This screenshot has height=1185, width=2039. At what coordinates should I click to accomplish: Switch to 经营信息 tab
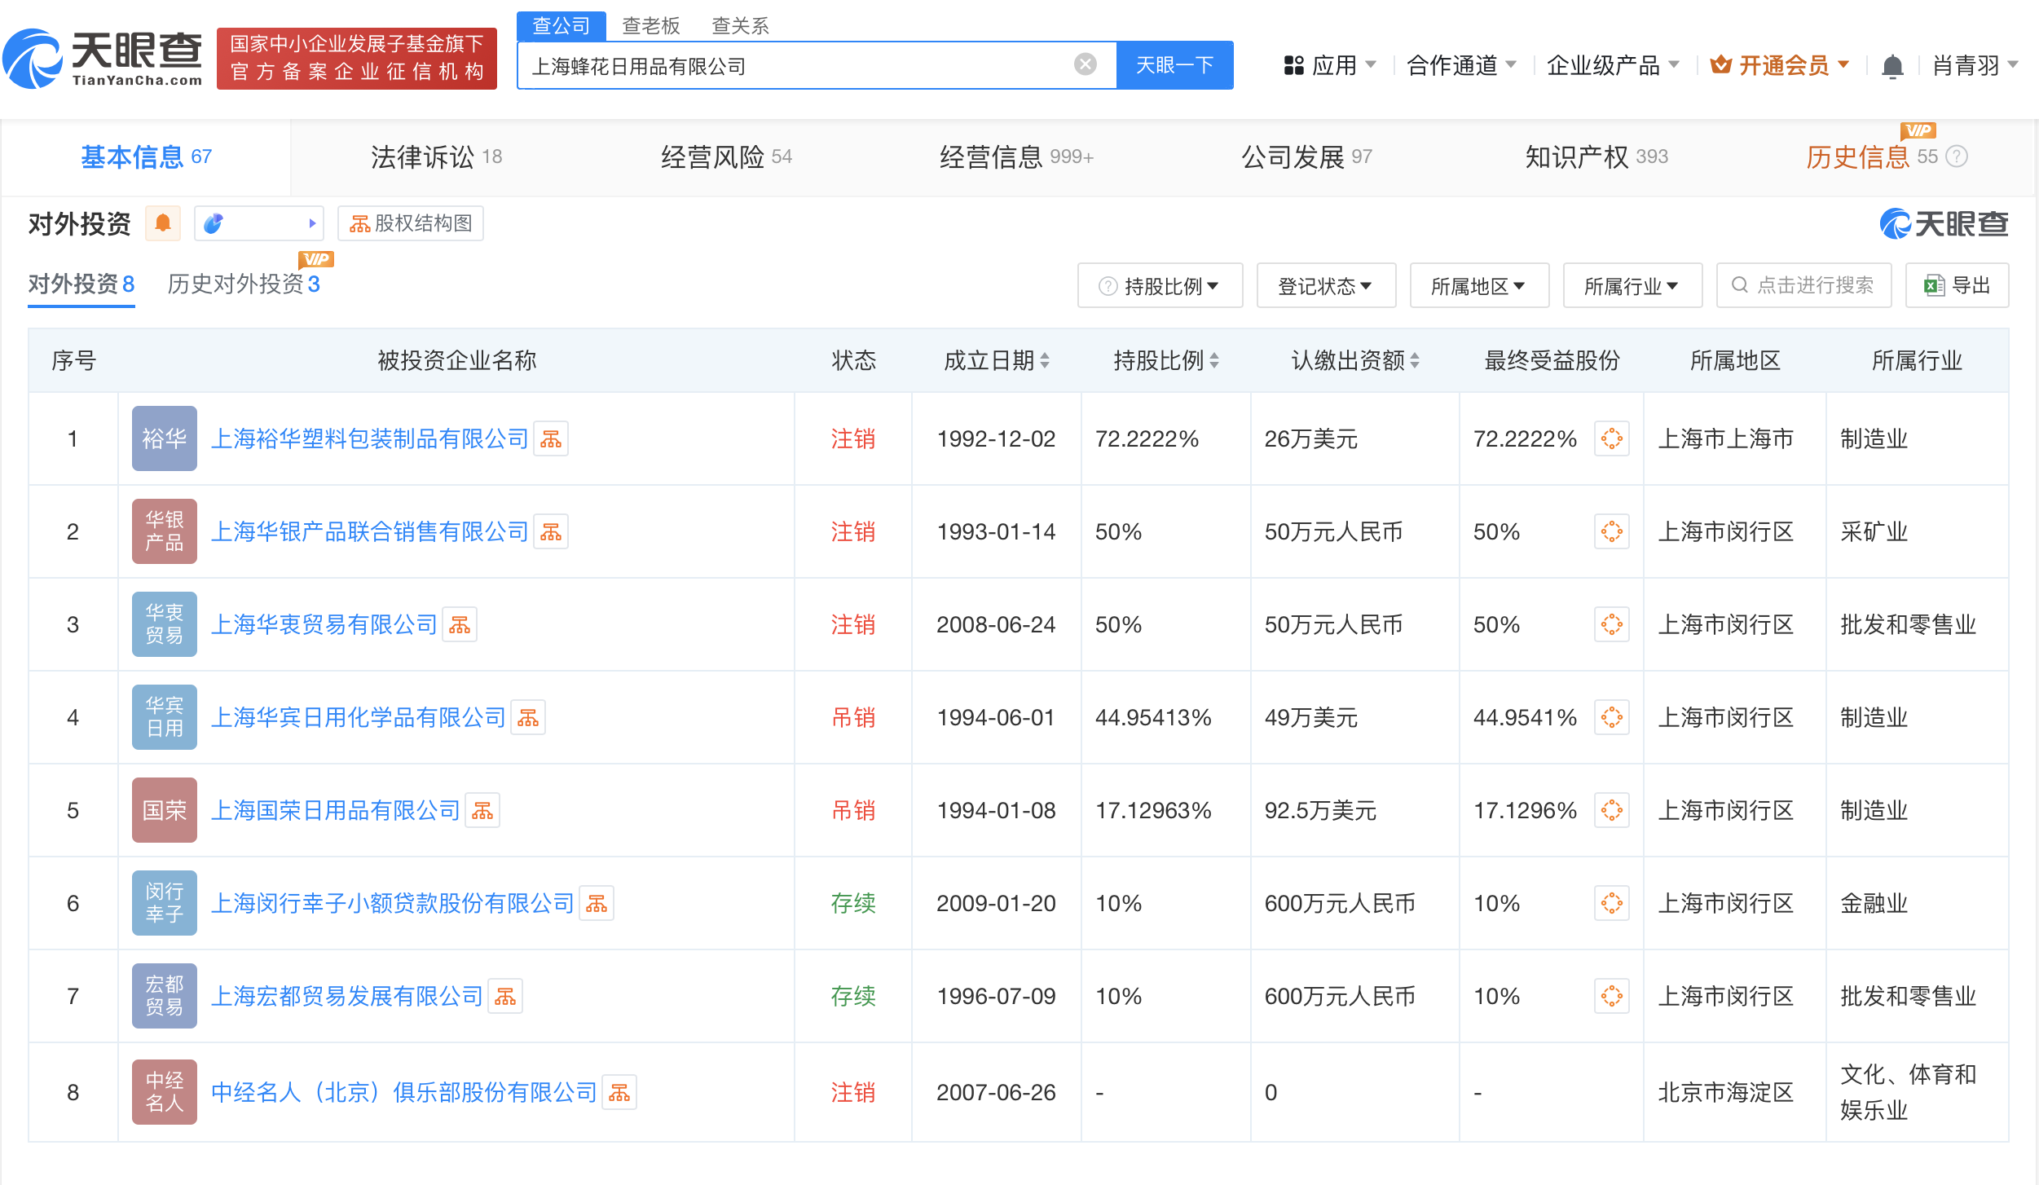coord(1016,156)
